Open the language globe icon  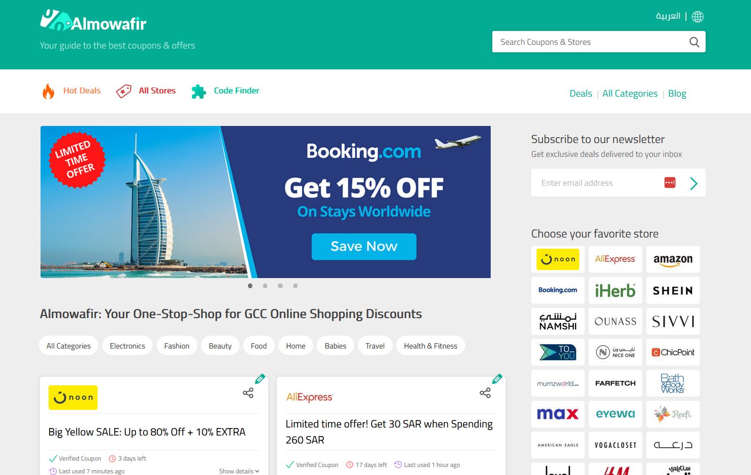[698, 17]
